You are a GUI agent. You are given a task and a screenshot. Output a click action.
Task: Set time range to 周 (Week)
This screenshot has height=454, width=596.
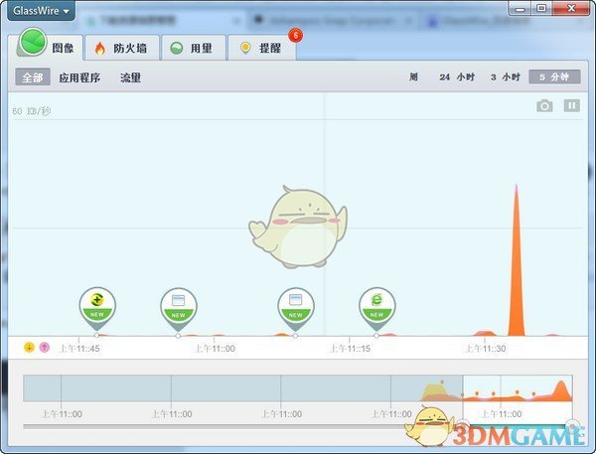[413, 77]
